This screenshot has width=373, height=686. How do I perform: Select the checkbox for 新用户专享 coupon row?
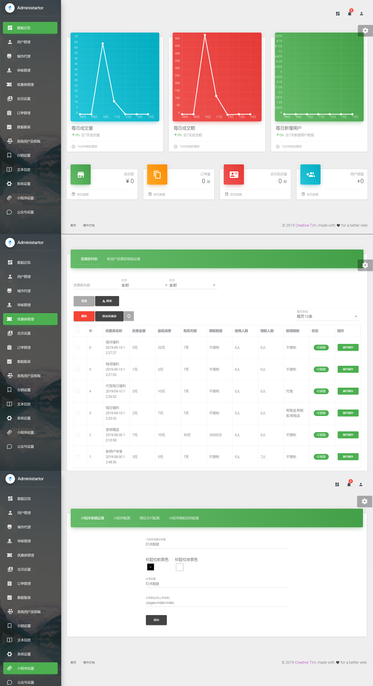(78, 457)
